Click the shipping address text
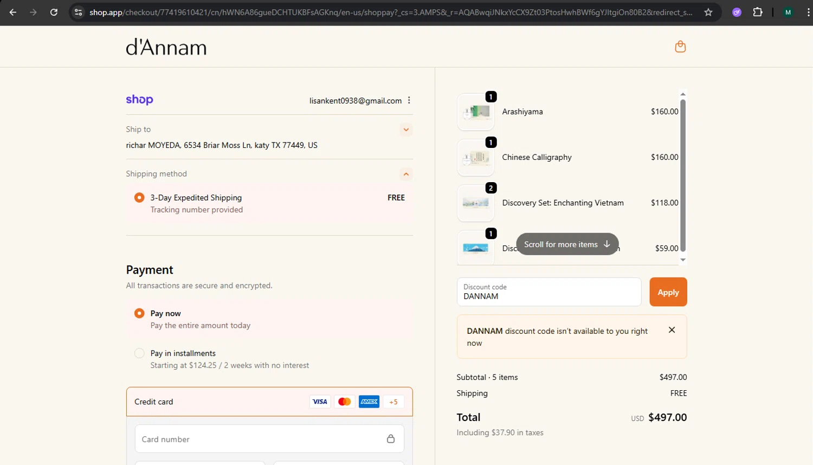Screen dimensions: 813x465 pos(222,145)
